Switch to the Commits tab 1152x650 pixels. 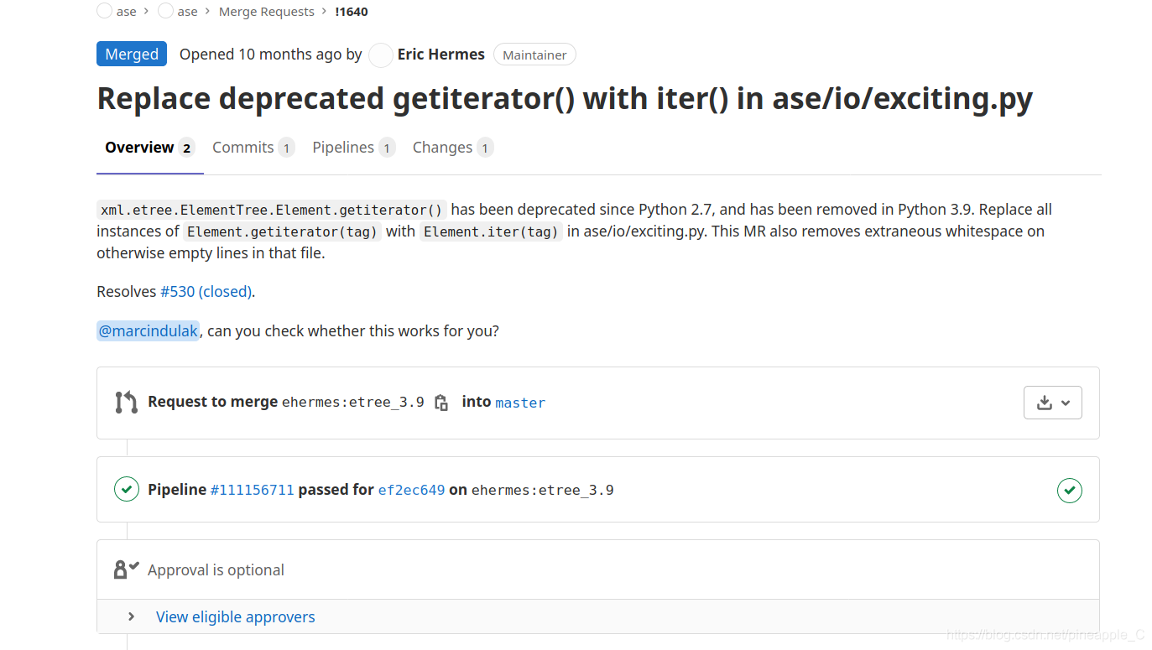242,147
